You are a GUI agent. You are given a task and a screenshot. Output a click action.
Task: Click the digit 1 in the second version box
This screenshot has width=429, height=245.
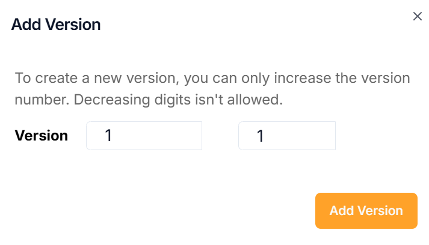pyautogui.click(x=261, y=136)
